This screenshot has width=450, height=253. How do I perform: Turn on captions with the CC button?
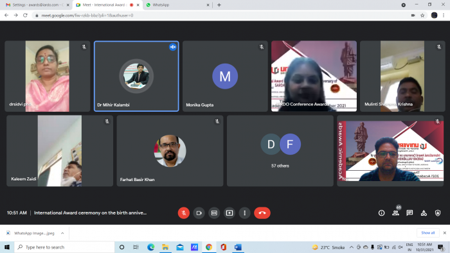coord(214,213)
